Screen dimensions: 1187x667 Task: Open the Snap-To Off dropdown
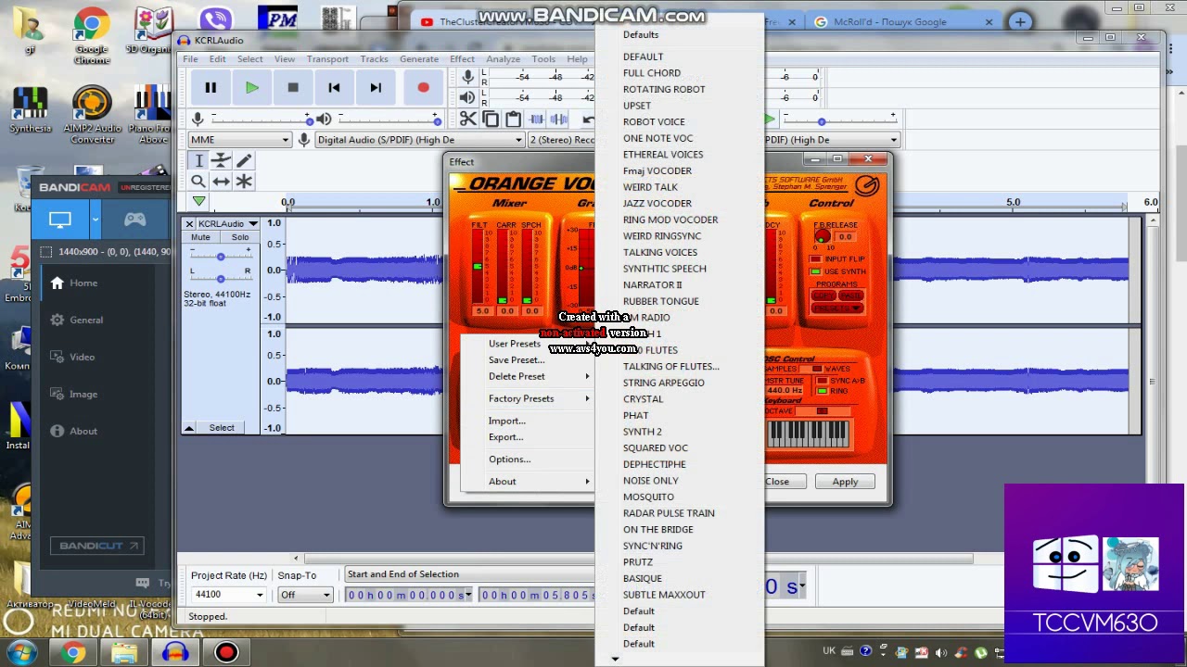304,595
